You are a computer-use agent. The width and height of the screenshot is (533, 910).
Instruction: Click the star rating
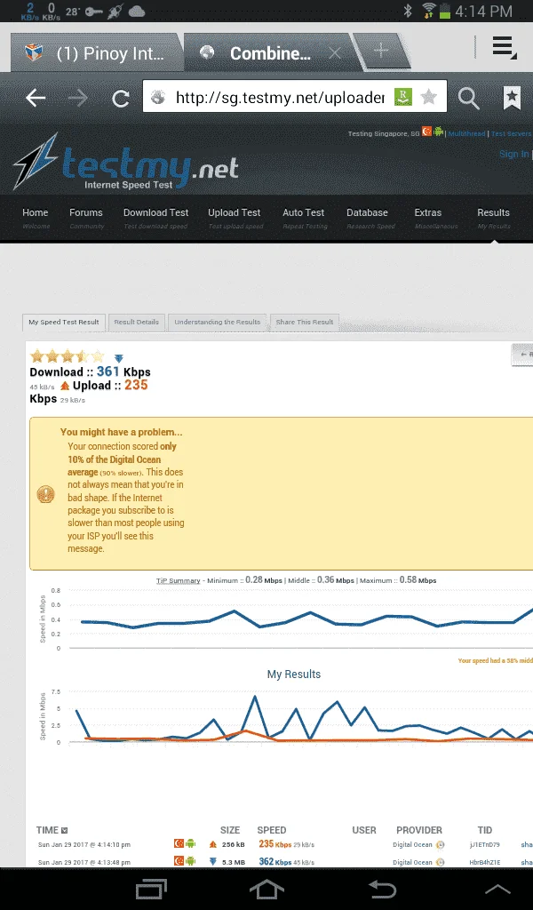68,356
